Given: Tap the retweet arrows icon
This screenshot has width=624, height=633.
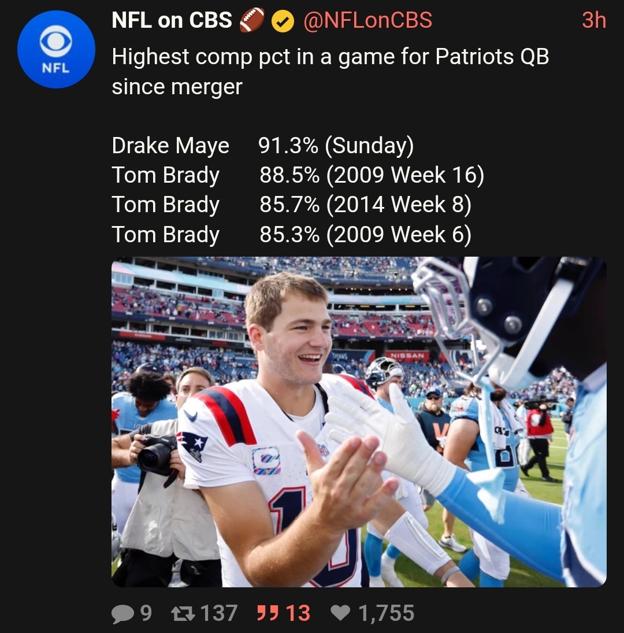Looking at the screenshot, I should [185, 613].
